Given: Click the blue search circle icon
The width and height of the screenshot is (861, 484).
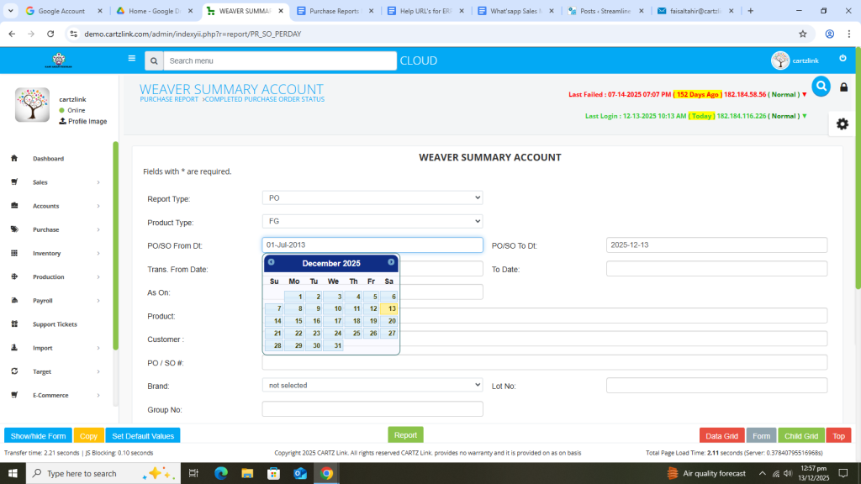Looking at the screenshot, I should 821,86.
